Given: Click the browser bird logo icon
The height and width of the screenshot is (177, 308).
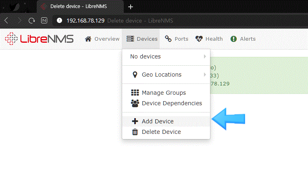Looking at the screenshot, I should [x=15, y=7].
